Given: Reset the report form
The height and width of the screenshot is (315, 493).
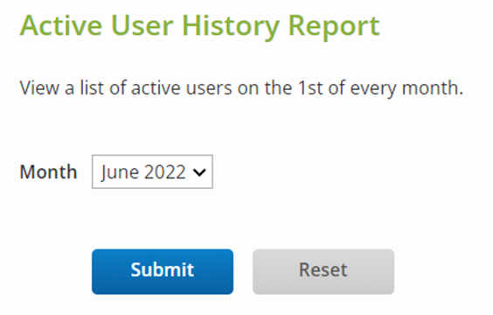Looking at the screenshot, I should (x=323, y=271).
